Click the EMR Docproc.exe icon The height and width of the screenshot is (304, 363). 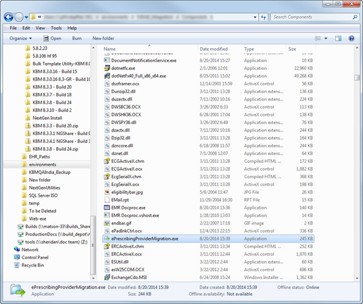tap(106, 208)
